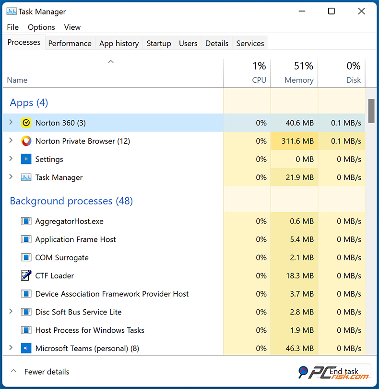Click the Microsoft Teams (personal) icon
The image size is (379, 389).
26,348
